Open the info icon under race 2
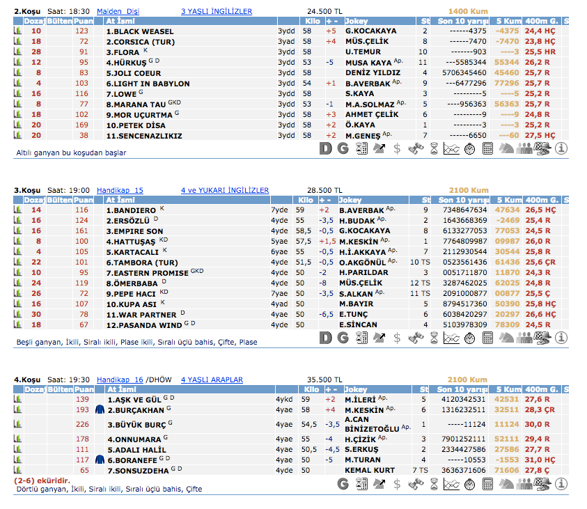Viewport: 587px width, 509px height. pyautogui.click(x=561, y=148)
